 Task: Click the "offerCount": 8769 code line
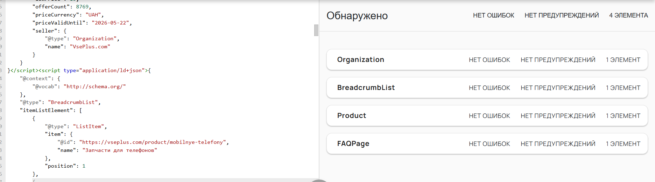62,7
